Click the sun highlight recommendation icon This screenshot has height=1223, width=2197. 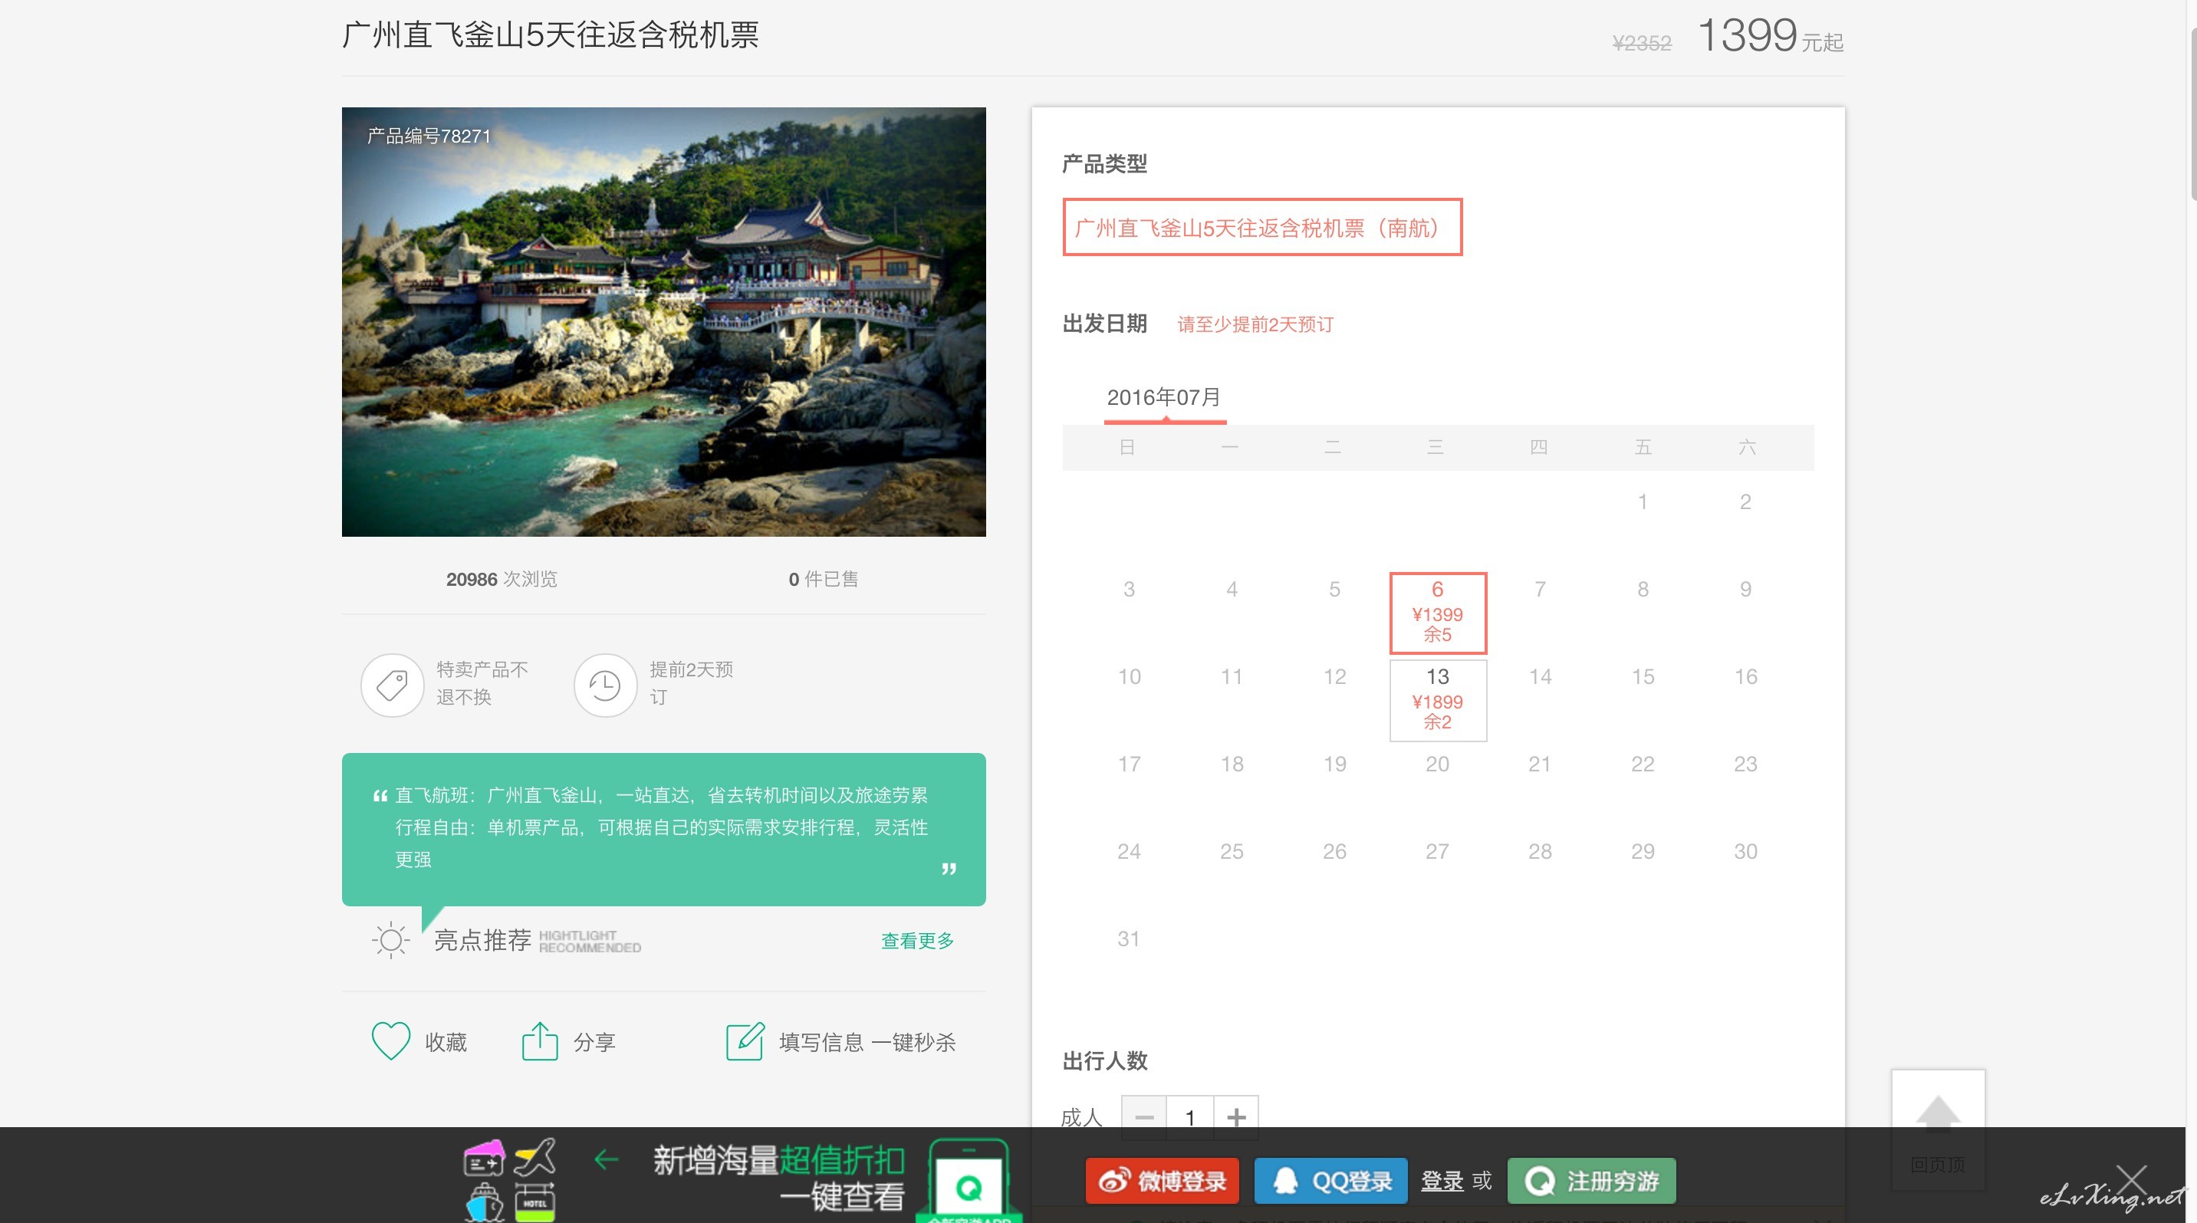point(390,941)
